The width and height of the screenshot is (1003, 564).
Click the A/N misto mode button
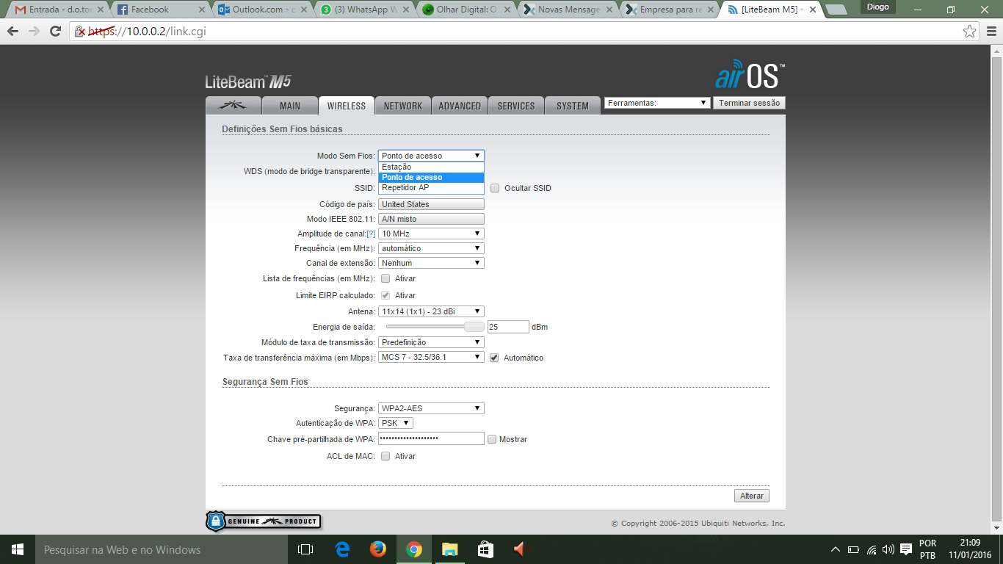[x=431, y=219]
